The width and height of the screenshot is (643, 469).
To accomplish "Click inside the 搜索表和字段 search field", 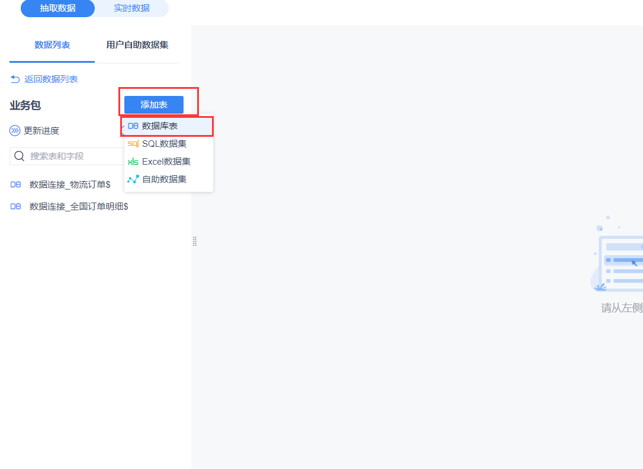I will [x=65, y=156].
